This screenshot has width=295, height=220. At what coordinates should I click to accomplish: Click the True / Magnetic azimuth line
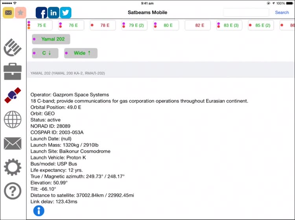tap(77, 176)
